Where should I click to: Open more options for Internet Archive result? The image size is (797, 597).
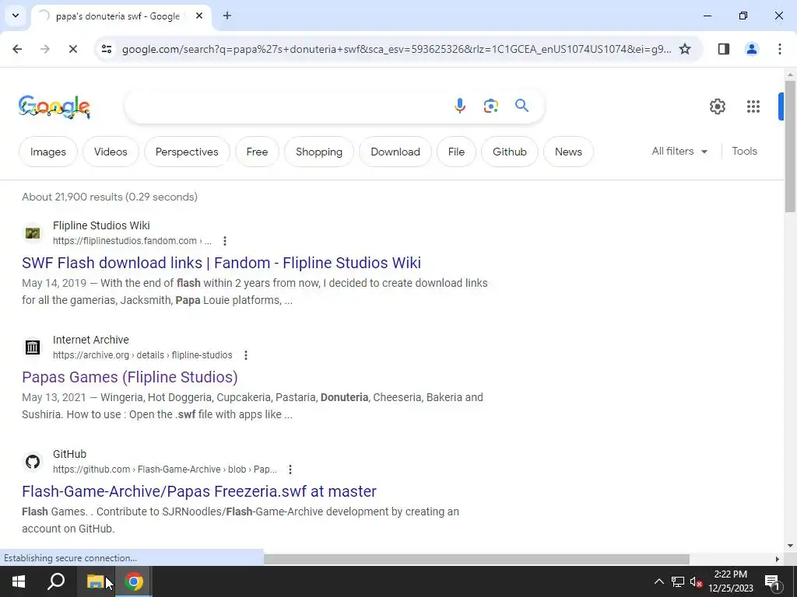[245, 354]
